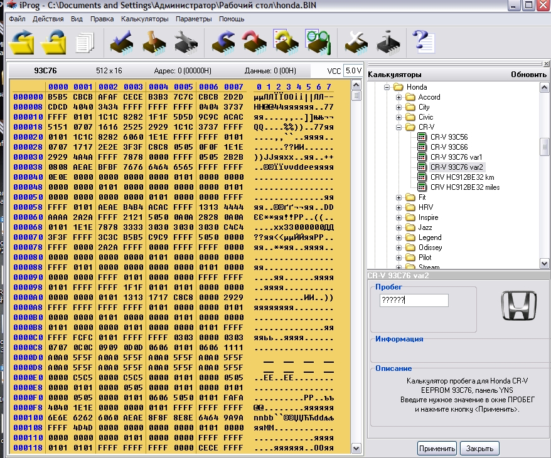The image size is (551, 458).
Task: Open the Калькуляторы menu
Action: click(145, 19)
